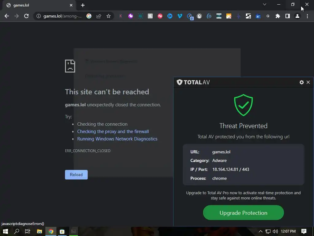Click the blue Reload button
Screen dimensions: 314x236
tap(76, 175)
